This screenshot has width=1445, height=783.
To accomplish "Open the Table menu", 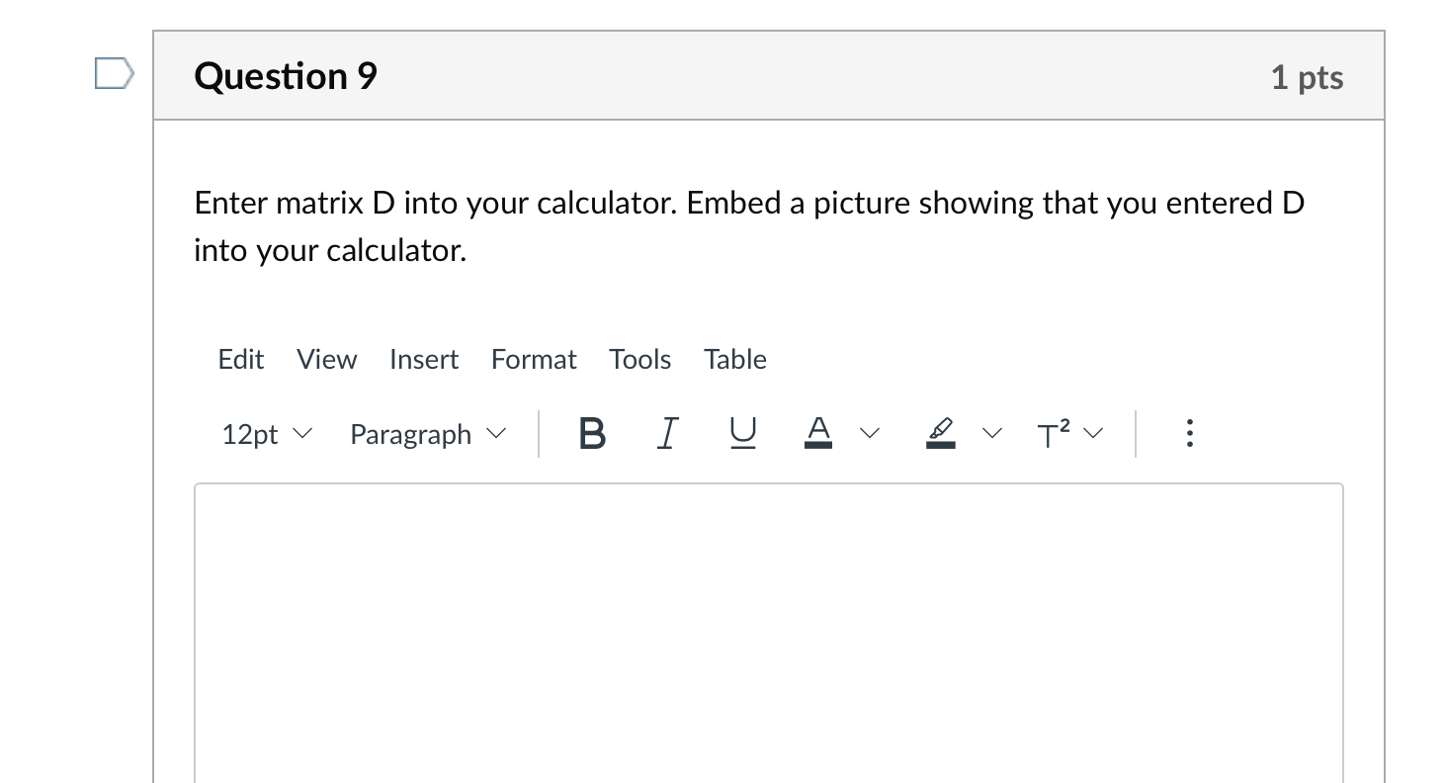I will (x=734, y=359).
